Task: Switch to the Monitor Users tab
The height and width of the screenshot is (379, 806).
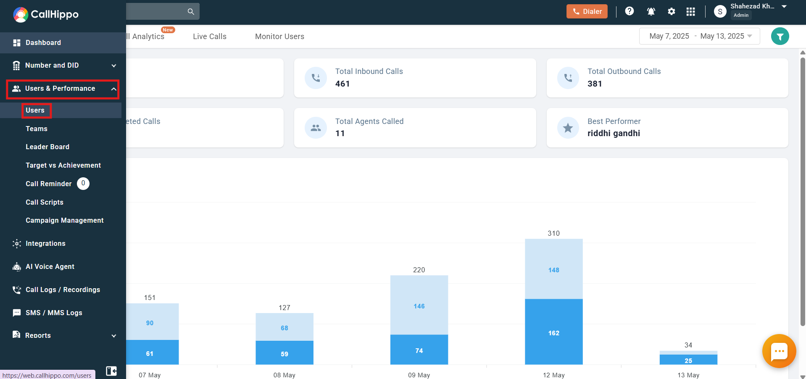Action: pos(279,37)
